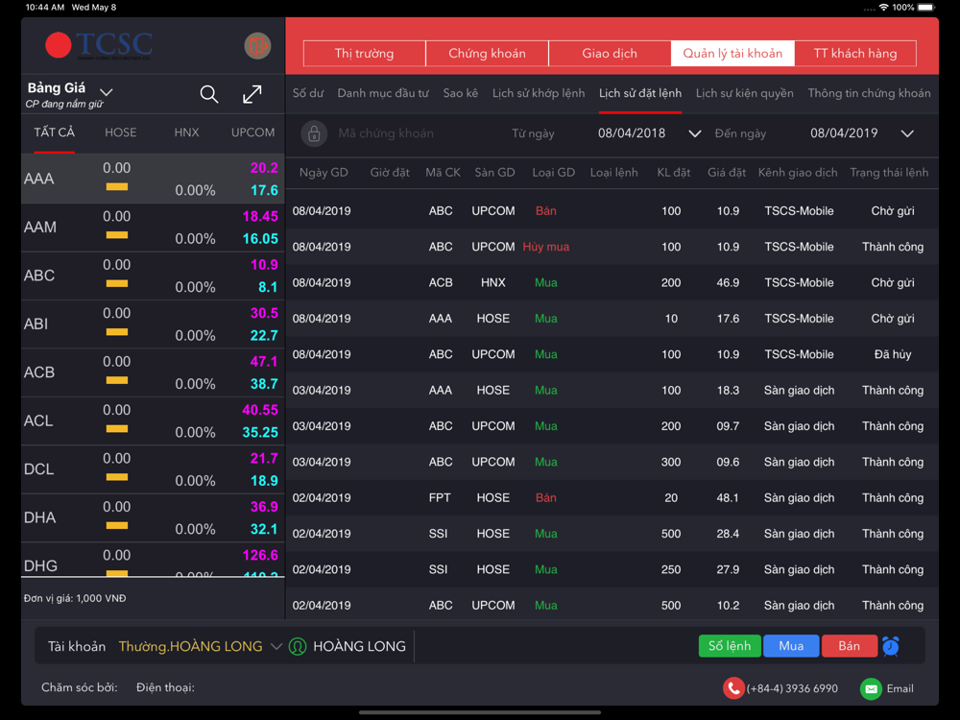Click the TCSC logo

click(x=100, y=45)
